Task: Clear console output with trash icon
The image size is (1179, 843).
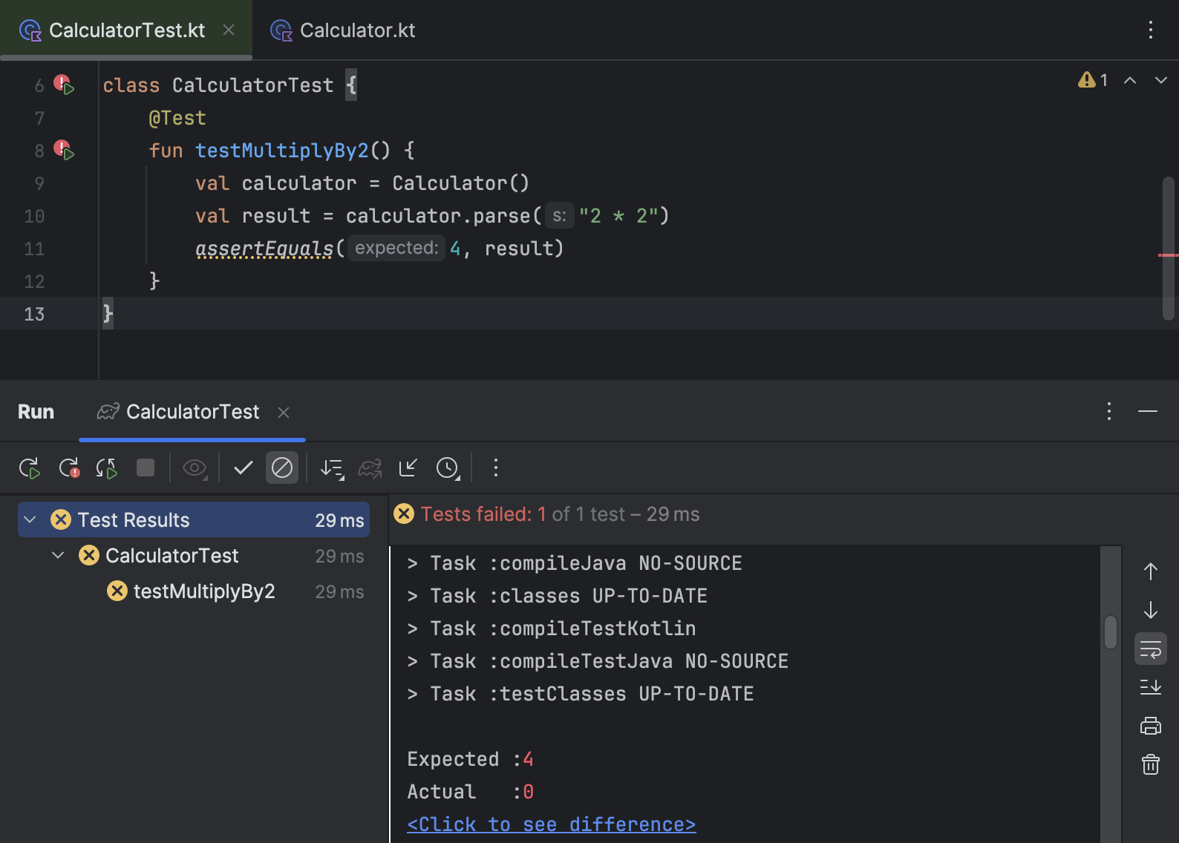Action: tap(1150, 764)
